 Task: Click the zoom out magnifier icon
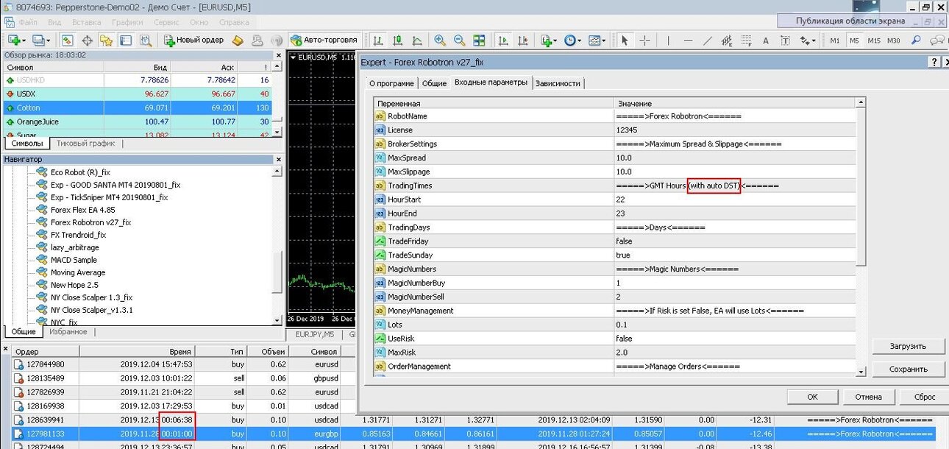460,40
